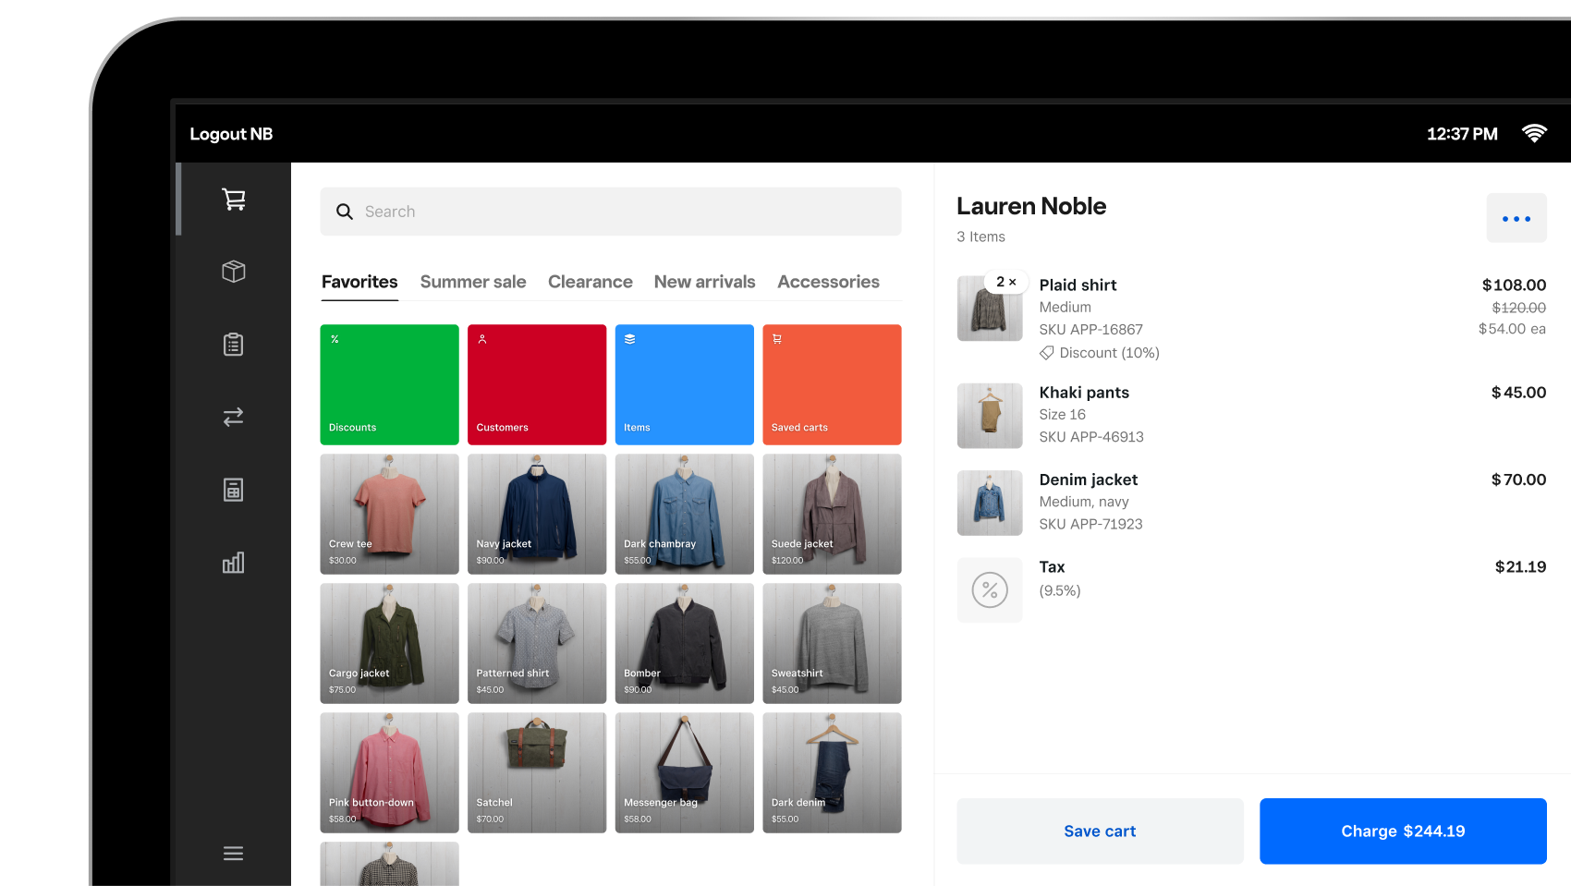This screenshot has width=1571, height=886.
Task: Switch to the Clearance tab
Action: pyautogui.click(x=591, y=282)
